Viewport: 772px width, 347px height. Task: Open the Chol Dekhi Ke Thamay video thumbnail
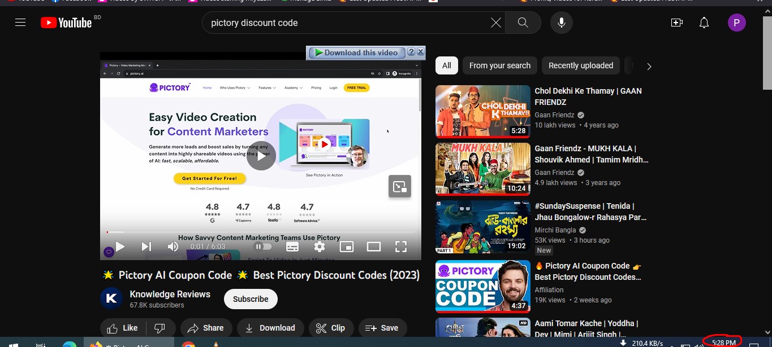[x=483, y=111]
